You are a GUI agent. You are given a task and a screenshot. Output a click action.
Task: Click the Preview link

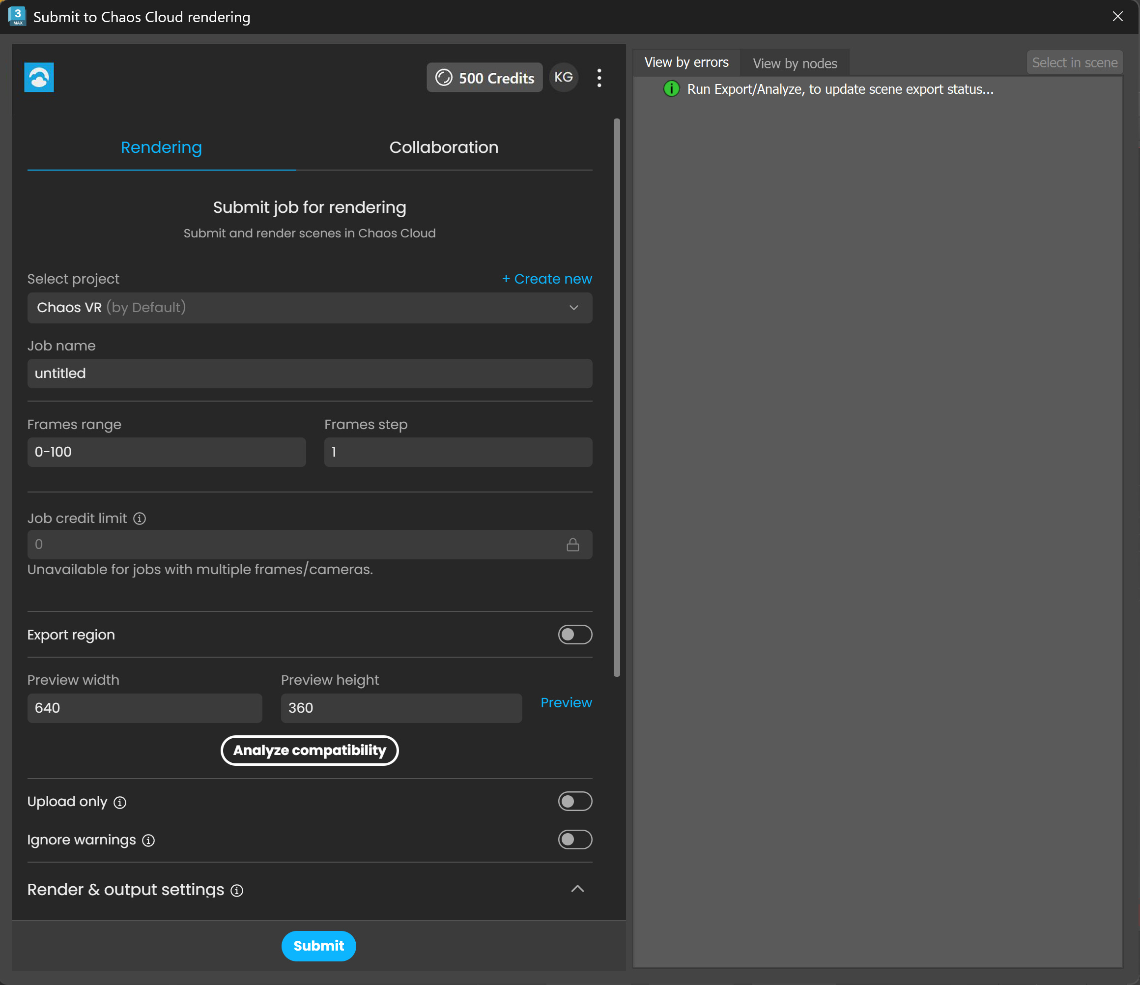point(566,703)
